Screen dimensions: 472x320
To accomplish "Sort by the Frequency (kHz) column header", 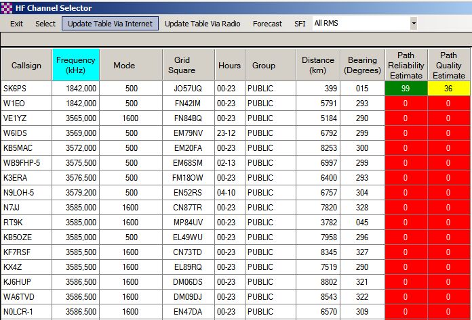I will (75, 65).
